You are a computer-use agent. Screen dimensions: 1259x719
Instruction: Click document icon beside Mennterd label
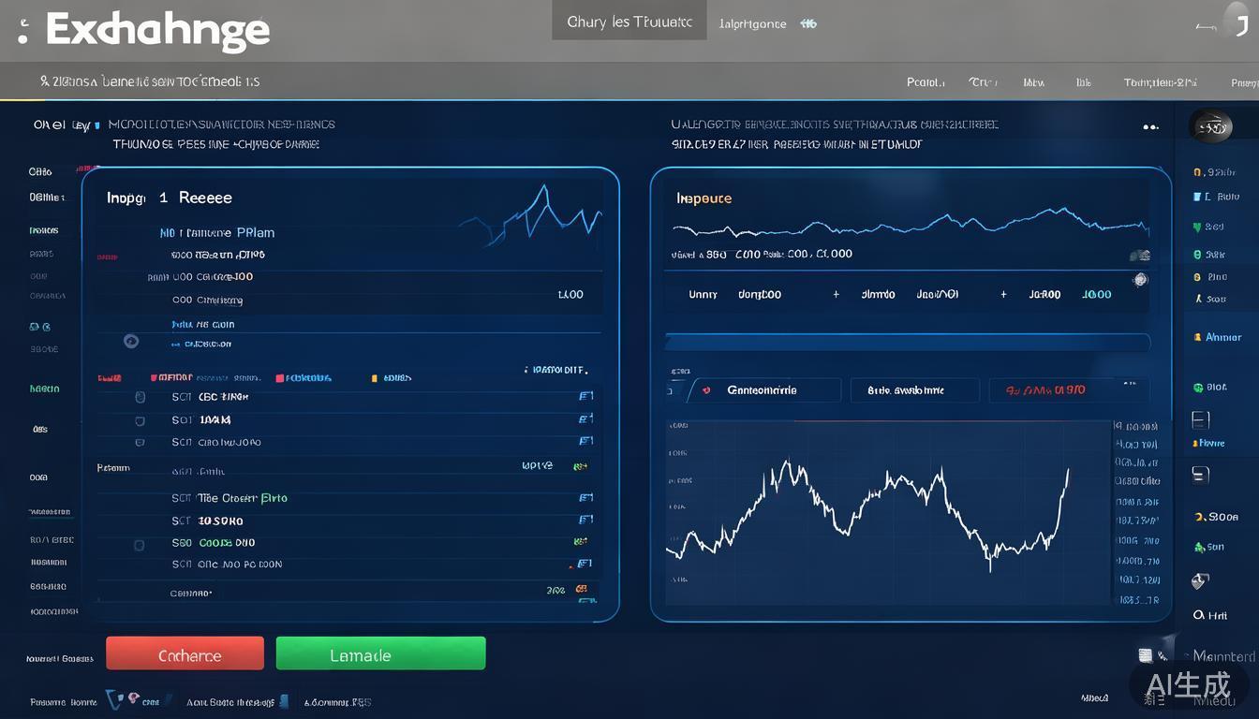1144,655
